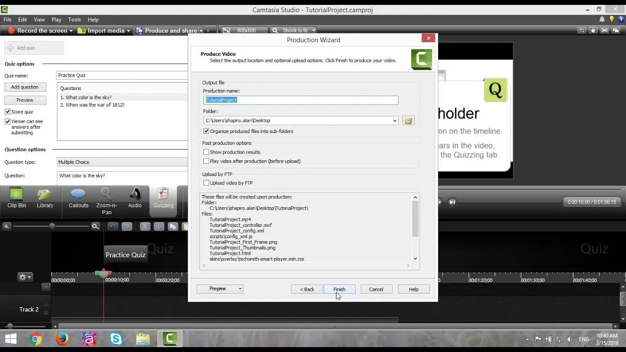Screen dimensions: 626x352
Task: Open the Preview button dropdown arrow
Action: click(240, 289)
